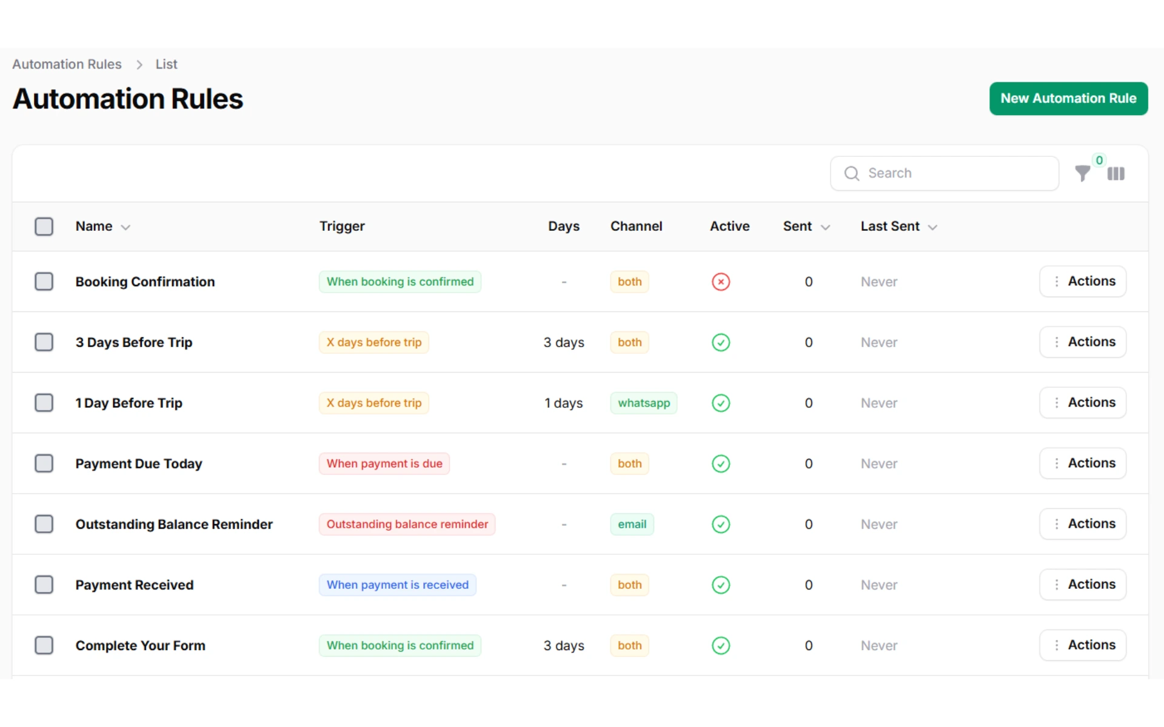Screen dimensions: 1164x727
Task: Open the column visibility icon
Action: [x=1116, y=174]
